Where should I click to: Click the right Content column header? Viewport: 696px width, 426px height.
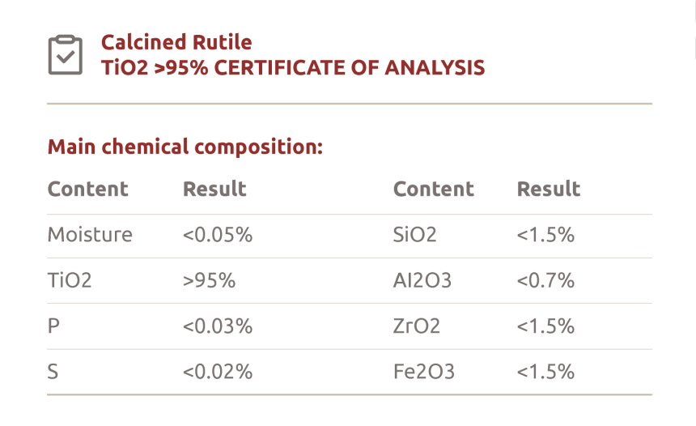[434, 189]
